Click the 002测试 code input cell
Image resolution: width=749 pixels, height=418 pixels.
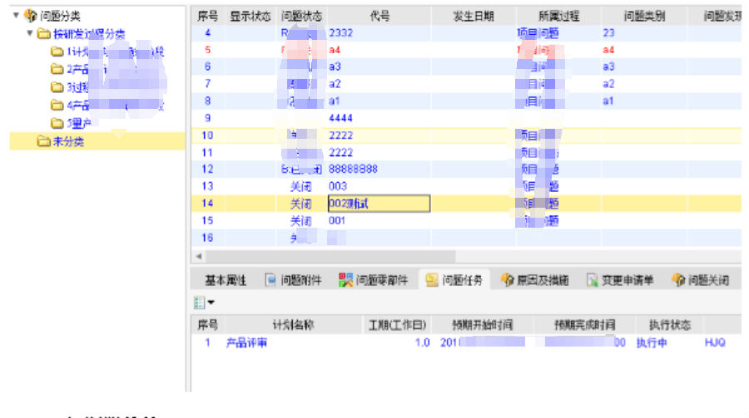click(x=379, y=204)
